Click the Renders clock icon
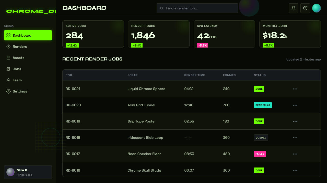 (8, 47)
